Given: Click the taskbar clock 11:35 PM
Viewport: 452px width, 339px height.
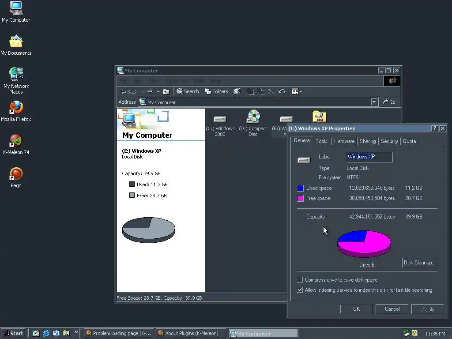Looking at the screenshot, I should [435, 334].
